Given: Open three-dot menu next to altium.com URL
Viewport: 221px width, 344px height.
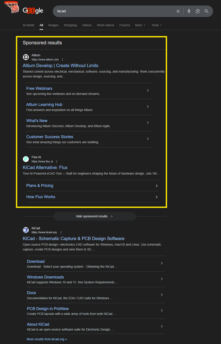Looking at the screenshot, I should 63,60.
